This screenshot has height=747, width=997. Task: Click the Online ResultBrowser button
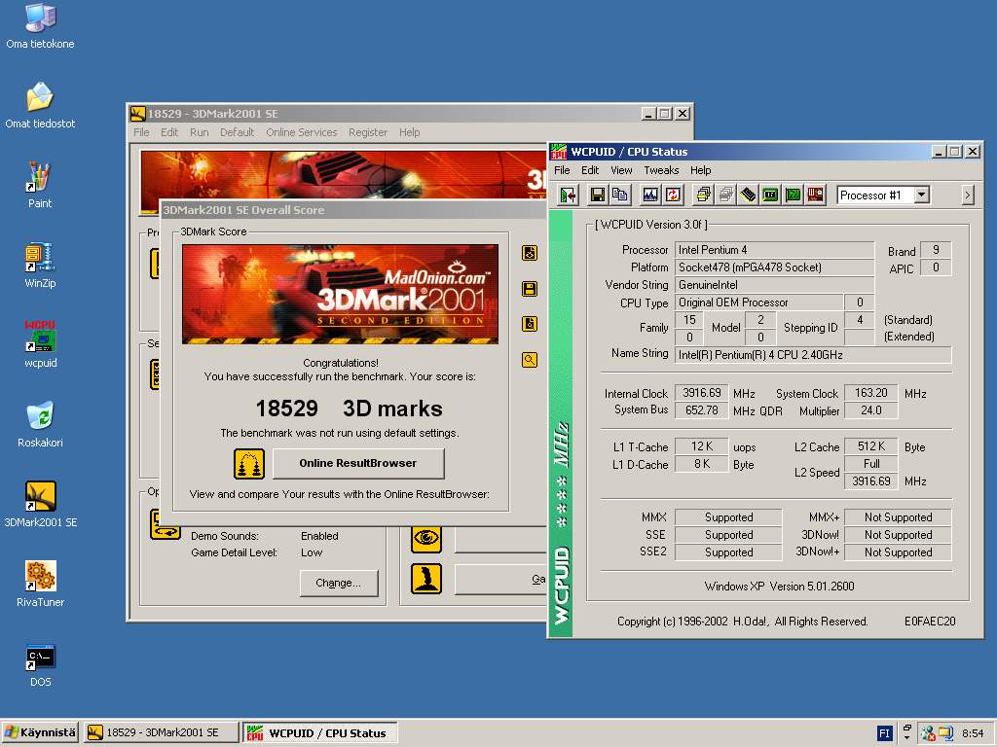point(358,463)
